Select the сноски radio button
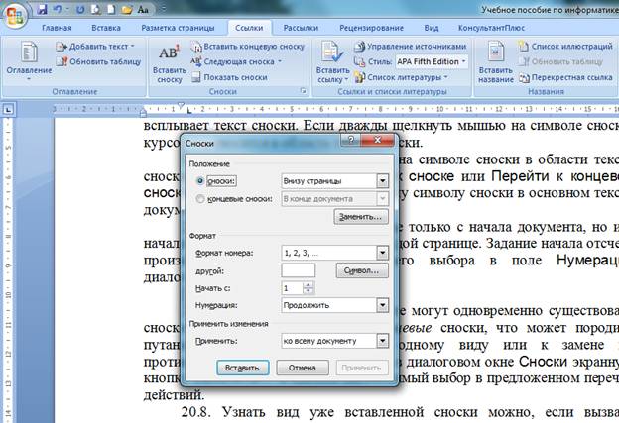This screenshot has width=619, height=423. click(x=201, y=181)
